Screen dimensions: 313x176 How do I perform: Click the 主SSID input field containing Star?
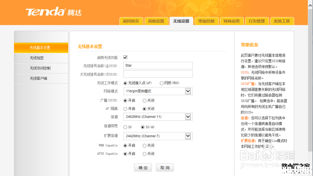tap(158, 66)
